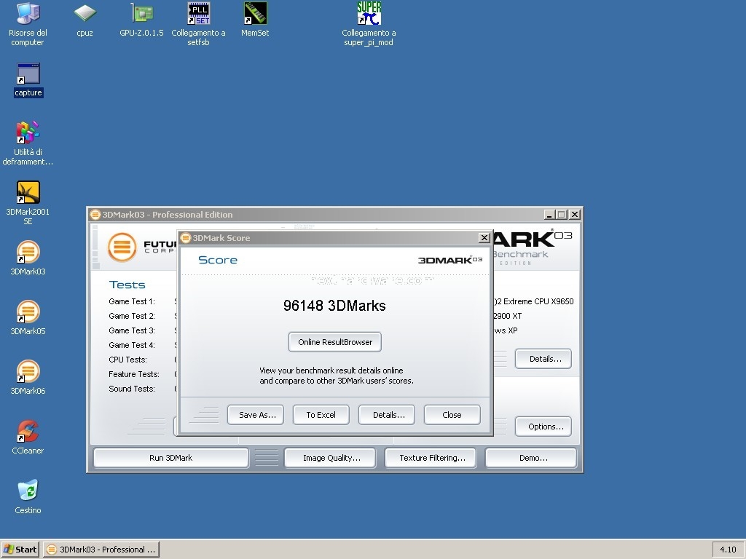Open Texture Filtering... settings
Image resolution: width=746 pixels, height=559 pixels.
tap(431, 459)
